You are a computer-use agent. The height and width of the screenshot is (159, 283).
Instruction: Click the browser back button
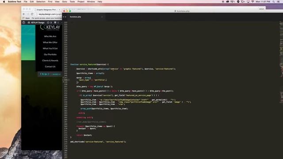pos(24,14)
